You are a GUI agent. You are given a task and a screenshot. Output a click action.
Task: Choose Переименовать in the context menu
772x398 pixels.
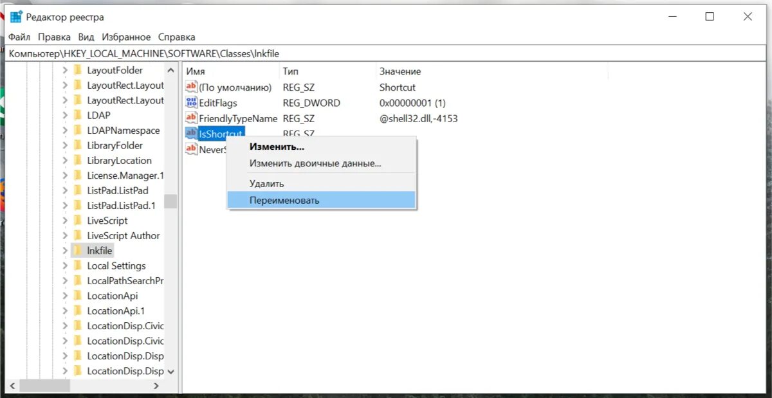[x=322, y=200]
